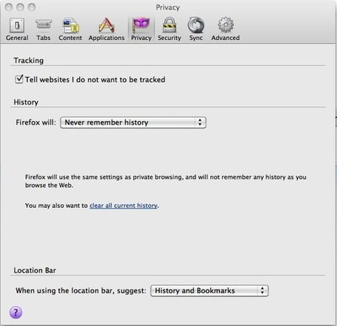The width and height of the screenshot is (337, 326).
Task: Click the private browsing description paragraph
Action: [166, 181]
